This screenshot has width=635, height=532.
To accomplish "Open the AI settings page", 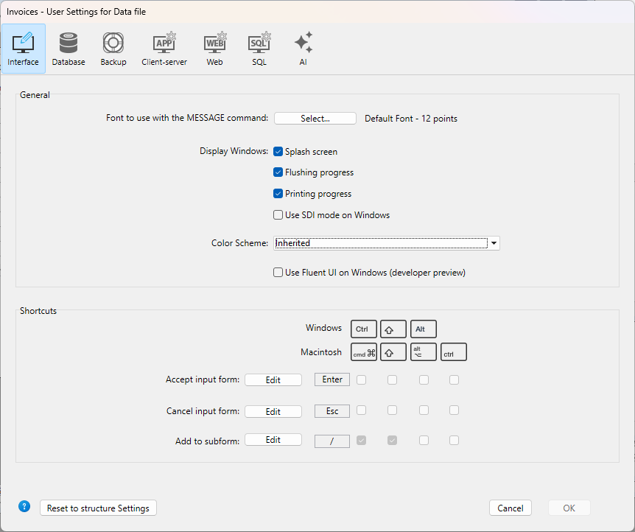I will point(303,49).
